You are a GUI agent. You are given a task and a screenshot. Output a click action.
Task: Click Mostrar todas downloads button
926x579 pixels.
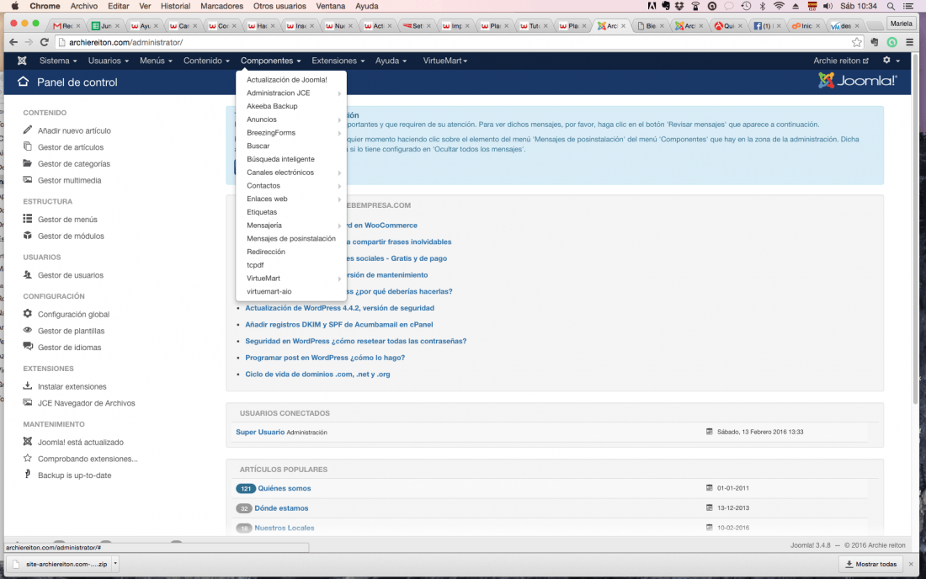pyautogui.click(x=871, y=564)
